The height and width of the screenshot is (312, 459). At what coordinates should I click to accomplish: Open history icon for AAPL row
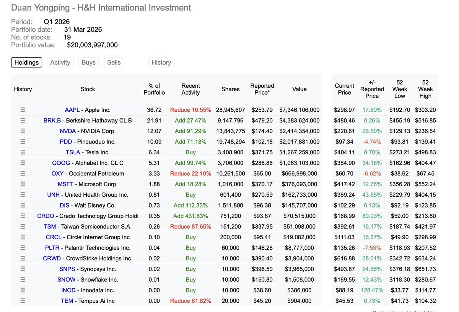23,110
